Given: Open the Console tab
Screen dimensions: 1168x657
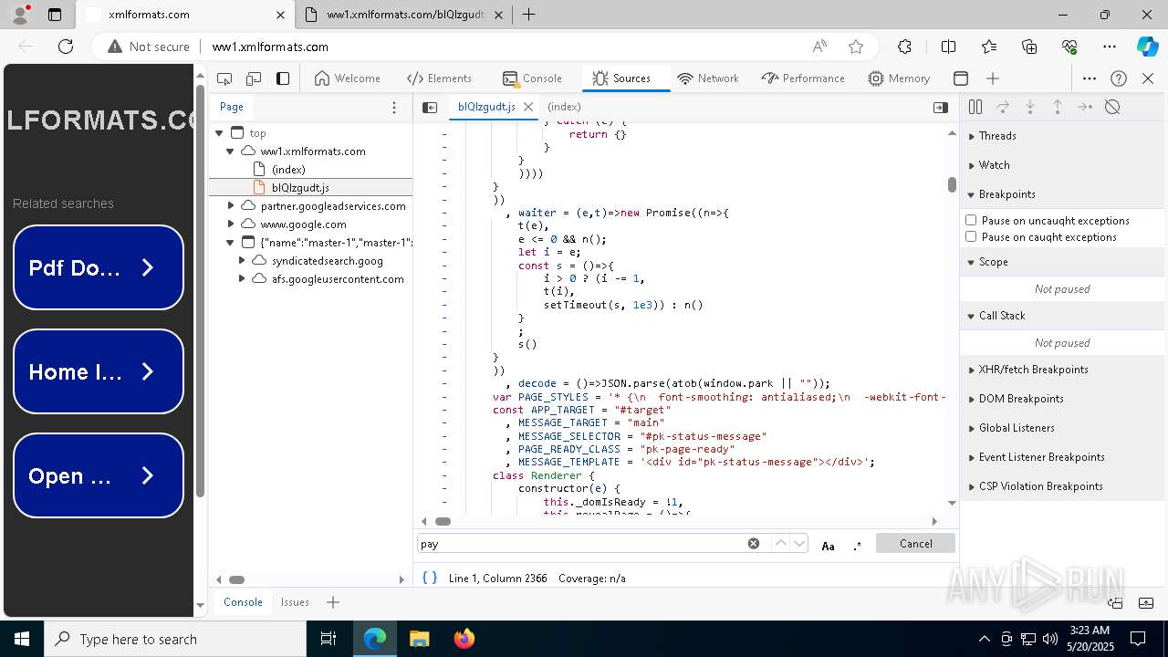Looking at the screenshot, I should (x=532, y=78).
